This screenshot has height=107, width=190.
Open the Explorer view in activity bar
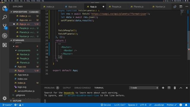coord(5,8)
